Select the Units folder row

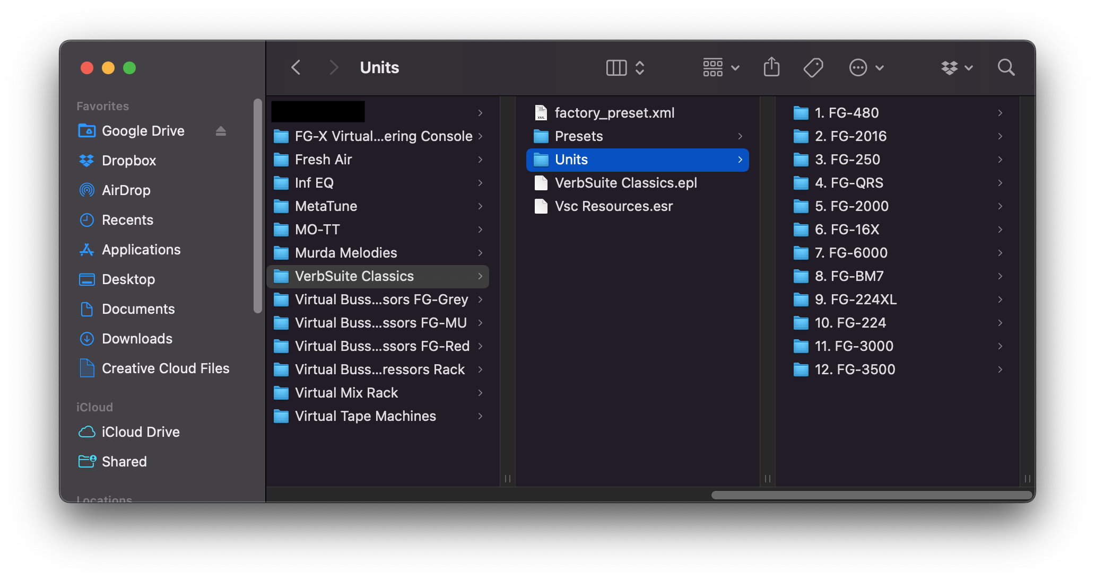[x=638, y=160]
